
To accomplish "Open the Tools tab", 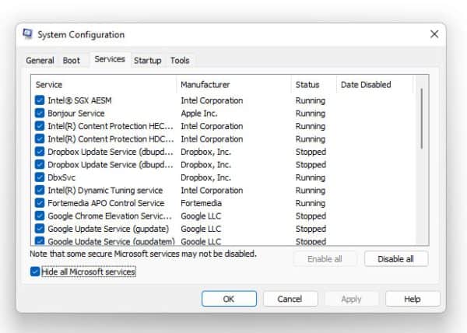I will pos(180,61).
